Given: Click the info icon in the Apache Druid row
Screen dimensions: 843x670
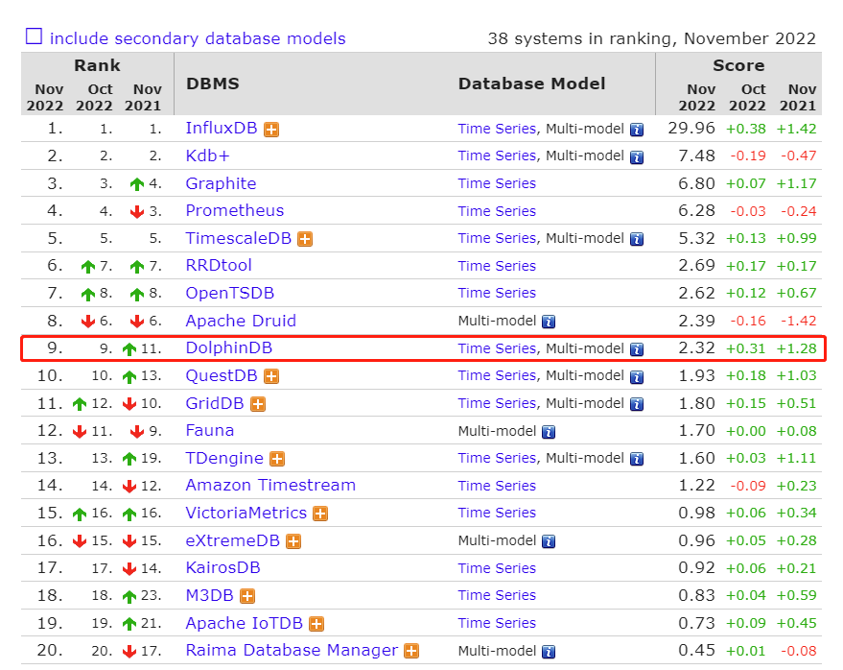Looking at the screenshot, I should (x=549, y=322).
